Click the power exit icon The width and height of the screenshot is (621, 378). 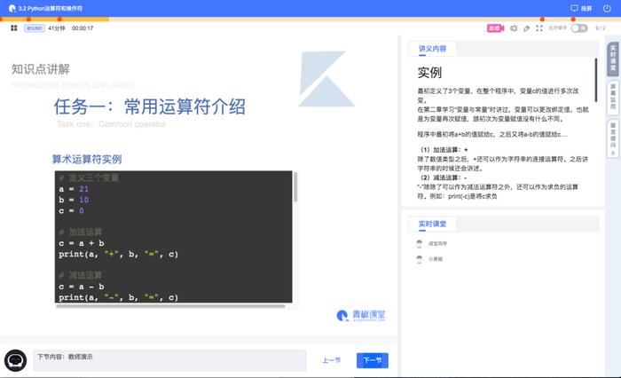pyautogui.click(x=607, y=8)
